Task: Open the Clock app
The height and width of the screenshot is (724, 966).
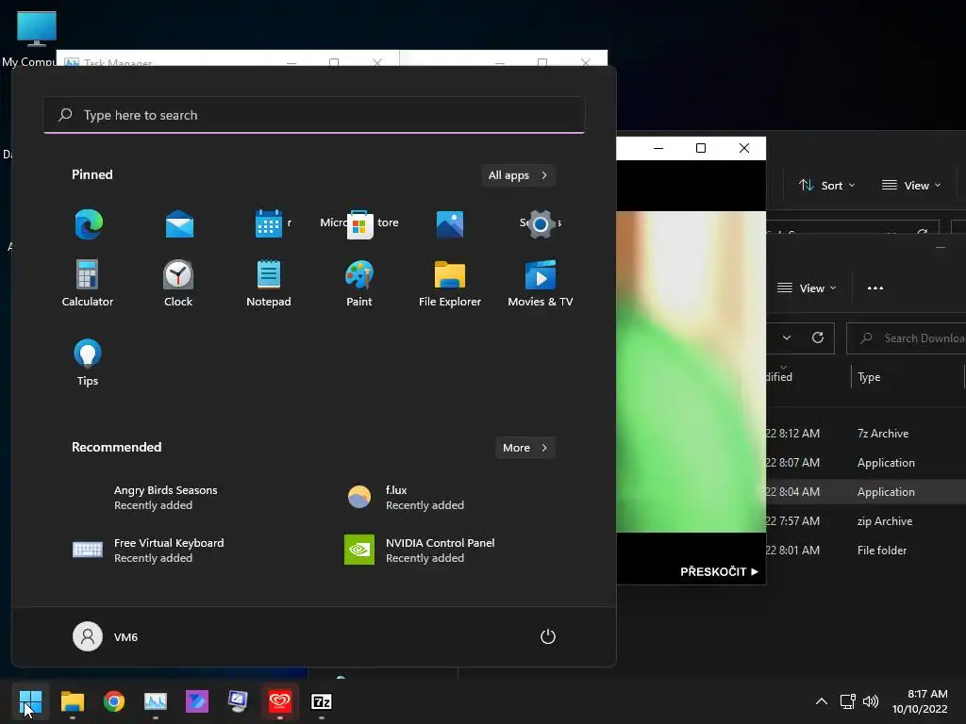Action: [178, 284]
